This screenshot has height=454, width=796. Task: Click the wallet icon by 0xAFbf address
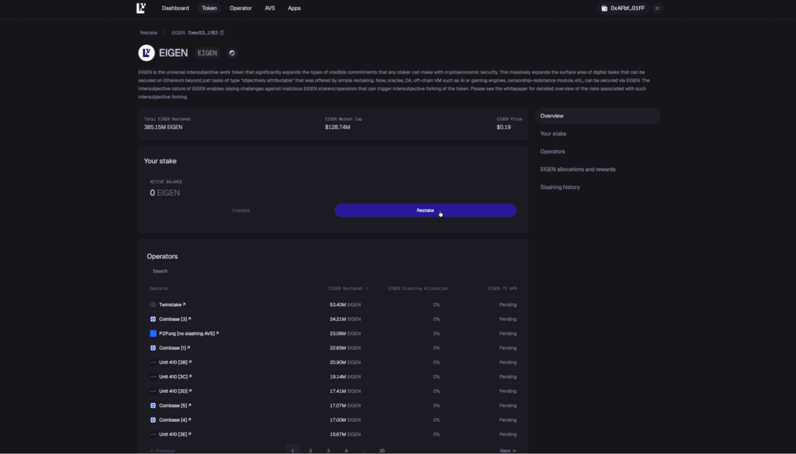[604, 8]
